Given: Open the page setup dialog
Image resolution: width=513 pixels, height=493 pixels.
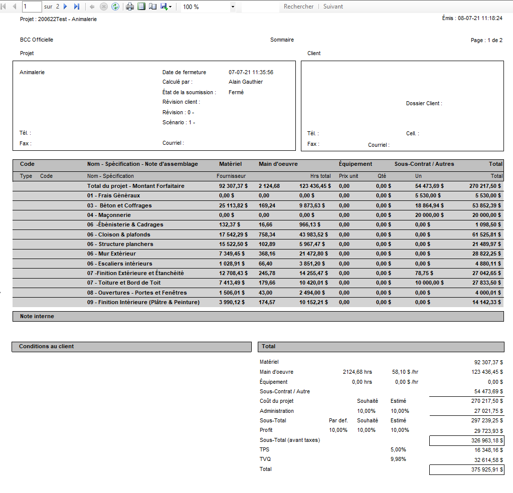Looking at the screenshot, I should pos(152,7).
